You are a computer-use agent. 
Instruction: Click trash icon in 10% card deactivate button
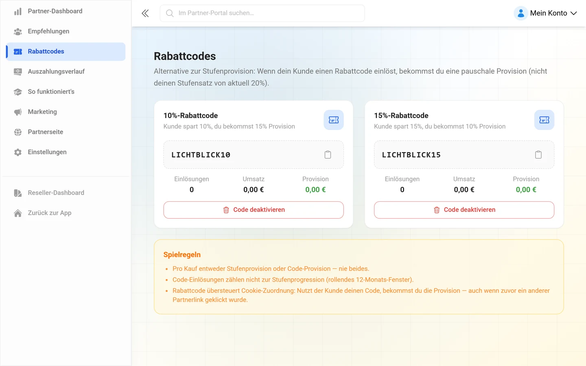[x=226, y=210]
